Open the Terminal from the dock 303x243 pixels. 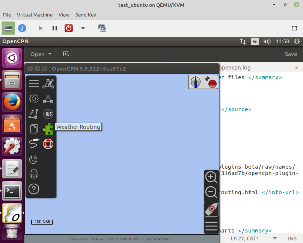coord(12,191)
